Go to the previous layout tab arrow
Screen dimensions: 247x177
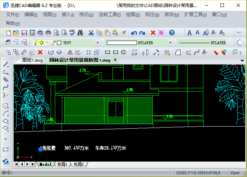[x=22, y=164]
